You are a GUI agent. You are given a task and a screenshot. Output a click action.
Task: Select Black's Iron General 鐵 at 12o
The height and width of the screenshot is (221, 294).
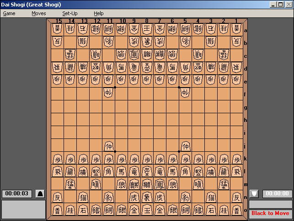tap(96, 210)
